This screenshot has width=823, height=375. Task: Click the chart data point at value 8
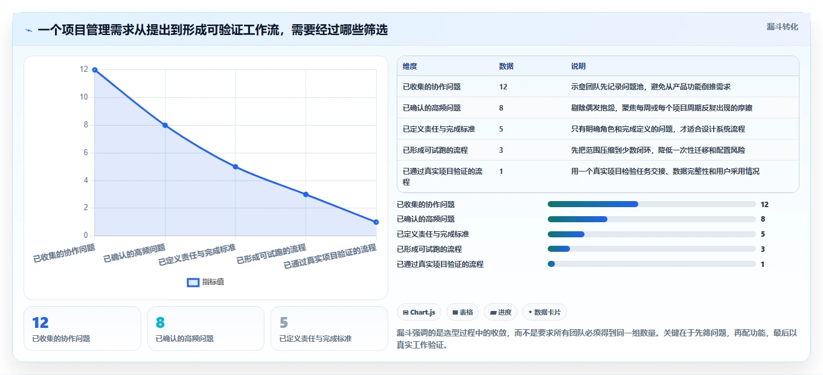(x=165, y=125)
